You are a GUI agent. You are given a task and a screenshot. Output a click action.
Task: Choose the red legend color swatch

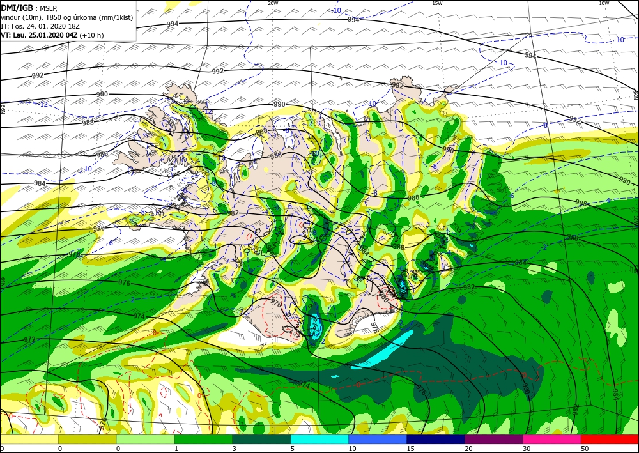[x=610, y=440]
